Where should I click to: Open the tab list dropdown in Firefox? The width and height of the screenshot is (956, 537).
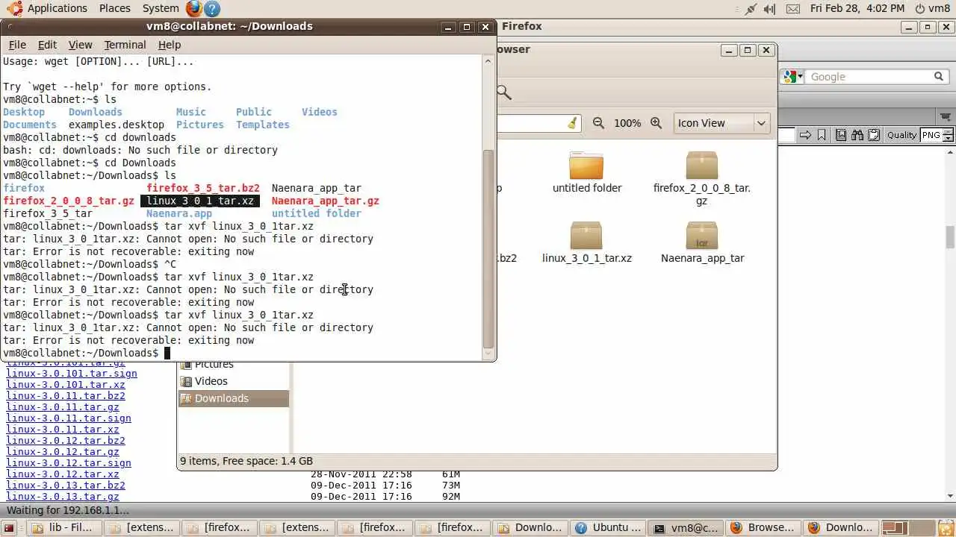[x=945, y=117]
